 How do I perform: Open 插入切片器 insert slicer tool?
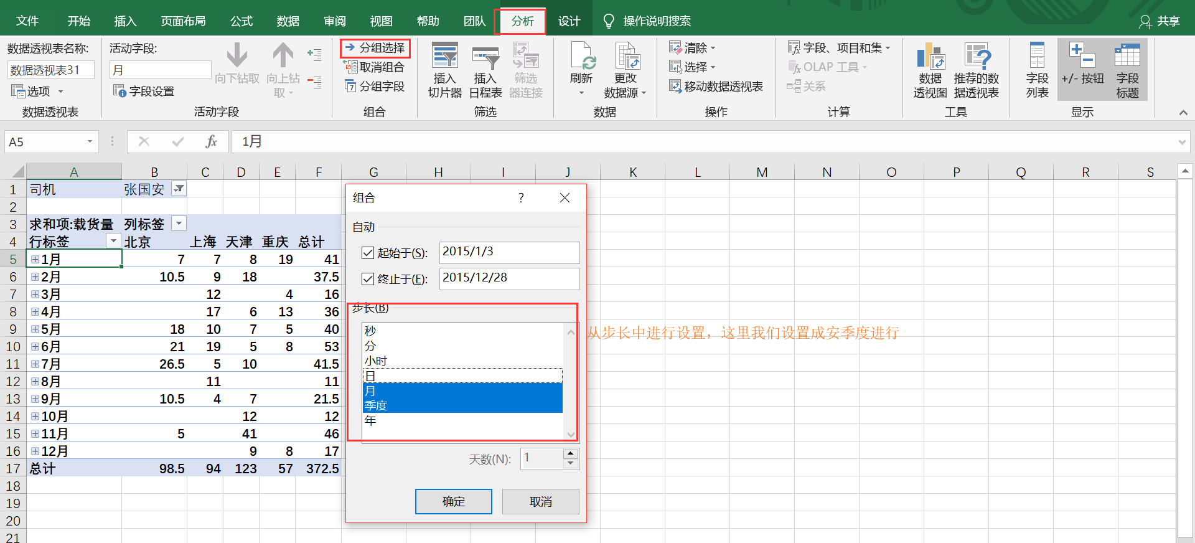click(445, 70)
